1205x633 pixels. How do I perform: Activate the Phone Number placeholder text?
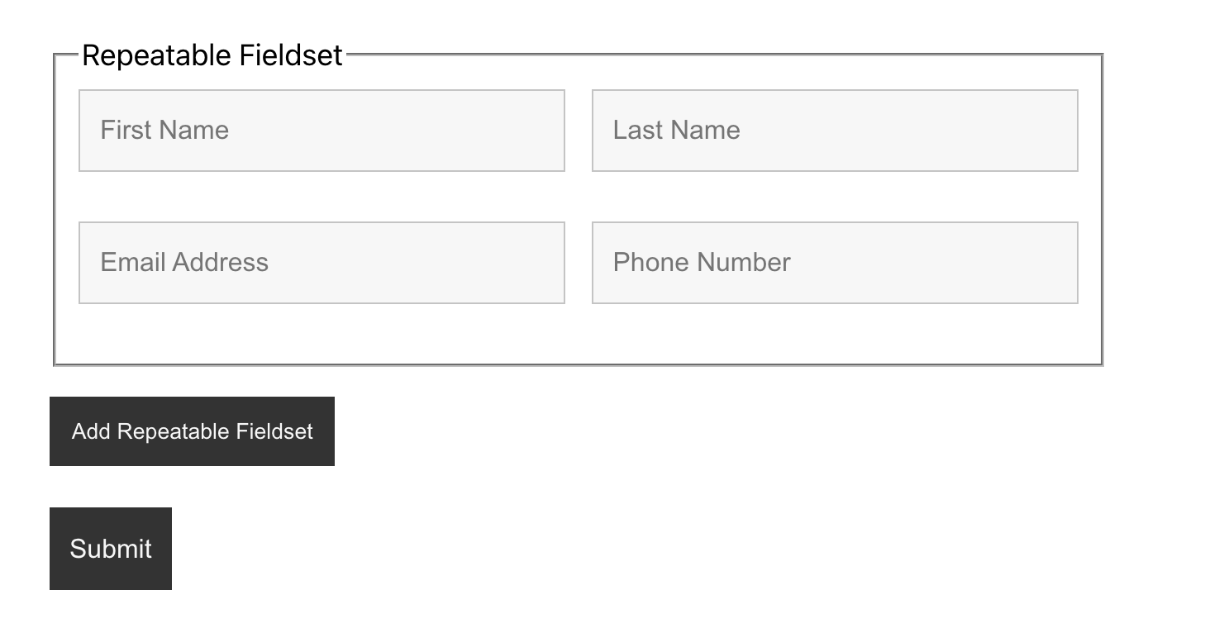(702, 263)
